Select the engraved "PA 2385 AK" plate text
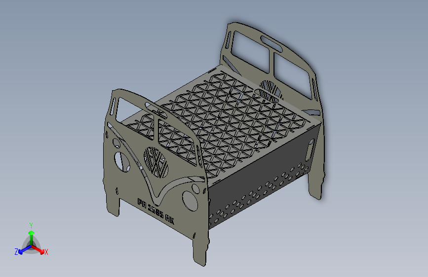The height and width of the screenshot is (277, 428). tap(156, 211)
